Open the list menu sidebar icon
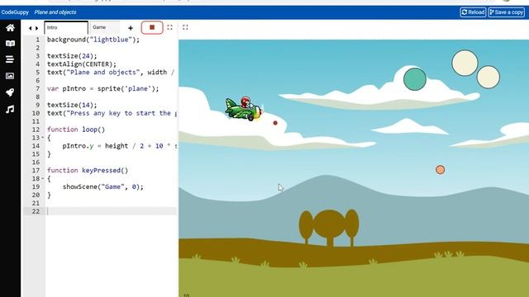The height and width of the screenshot is (297, 529). 10,59
